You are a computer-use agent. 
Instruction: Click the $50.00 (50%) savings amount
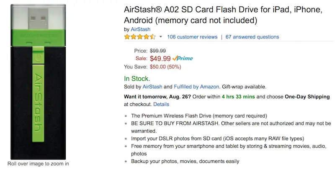165,67
